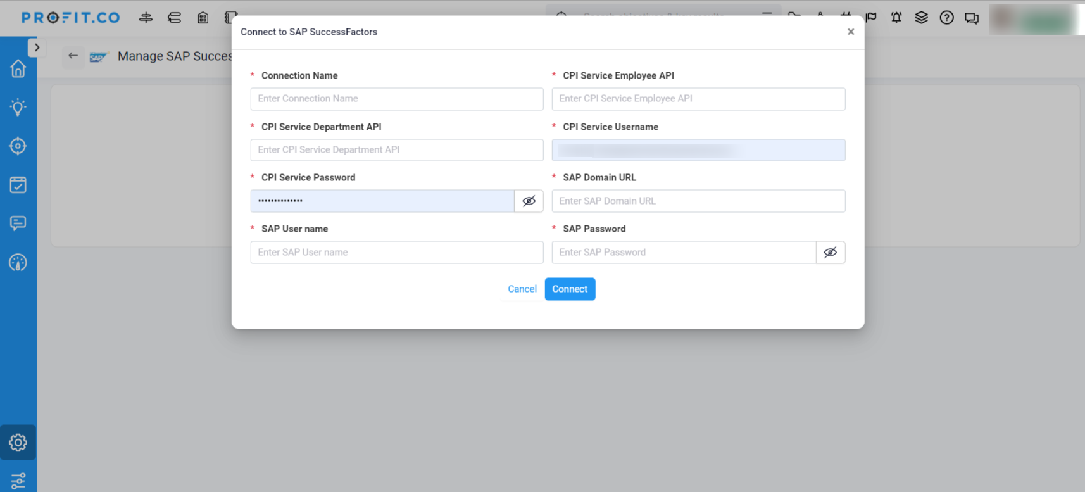The height and width of the screenshot is (492, 1085).
Task: Go back using the left arrow button
Action: (73, 56)
